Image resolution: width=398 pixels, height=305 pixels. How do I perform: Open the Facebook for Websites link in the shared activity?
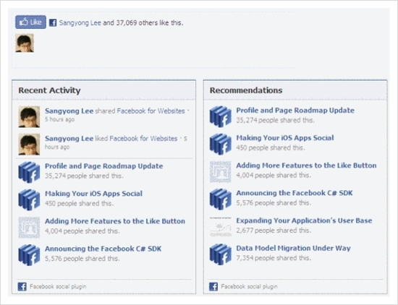[151, 111]
